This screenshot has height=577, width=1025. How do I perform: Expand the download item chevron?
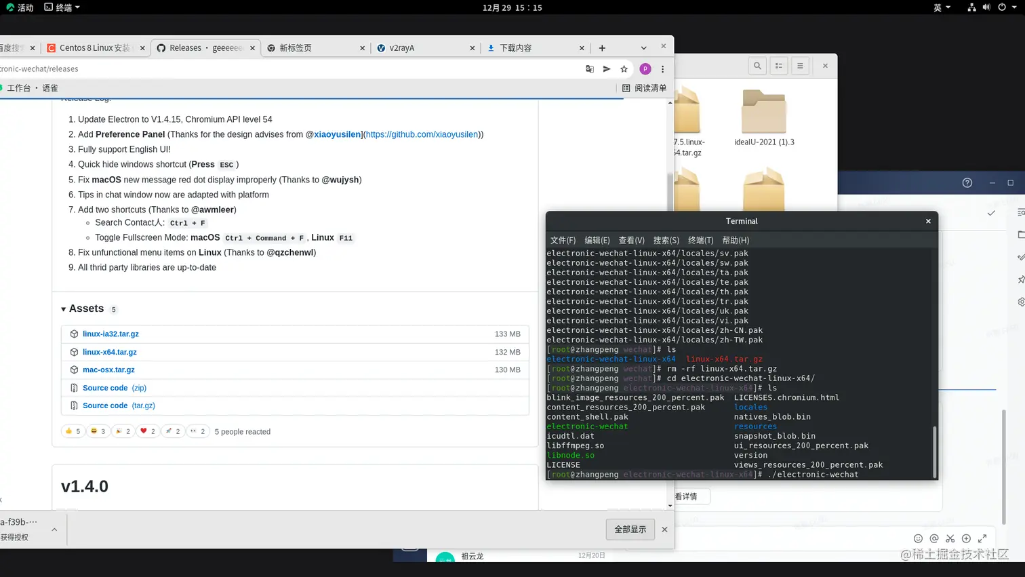pos(54,530)
